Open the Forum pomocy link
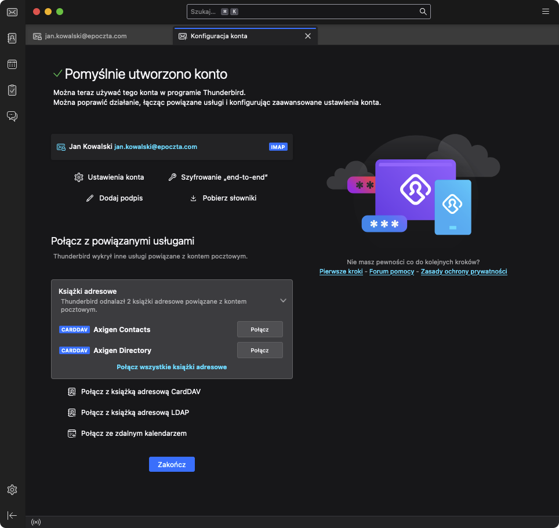559x528 pixels. pos(391,271)
